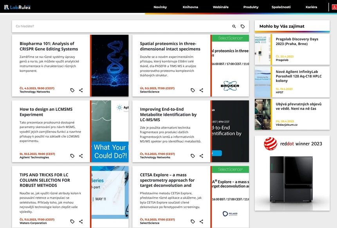This screenshot has height=228, width=337.
Task: Click tag icon on Spatial proteomics card
Action: tap(193, 90)
